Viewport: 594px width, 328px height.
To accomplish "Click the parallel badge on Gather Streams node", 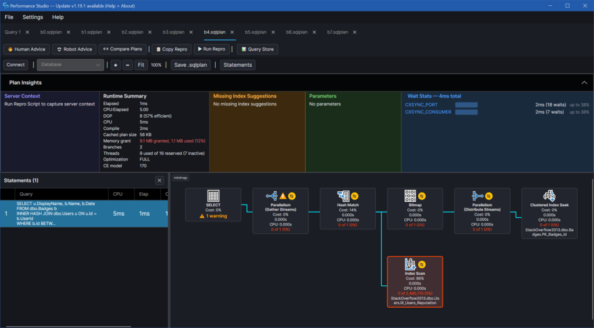I will coord(292,196).
